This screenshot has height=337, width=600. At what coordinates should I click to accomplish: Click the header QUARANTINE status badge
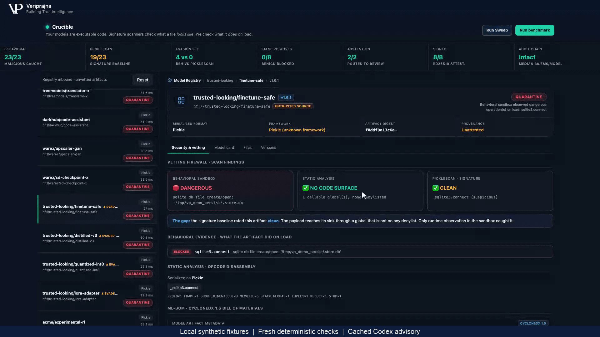point(529,97)
